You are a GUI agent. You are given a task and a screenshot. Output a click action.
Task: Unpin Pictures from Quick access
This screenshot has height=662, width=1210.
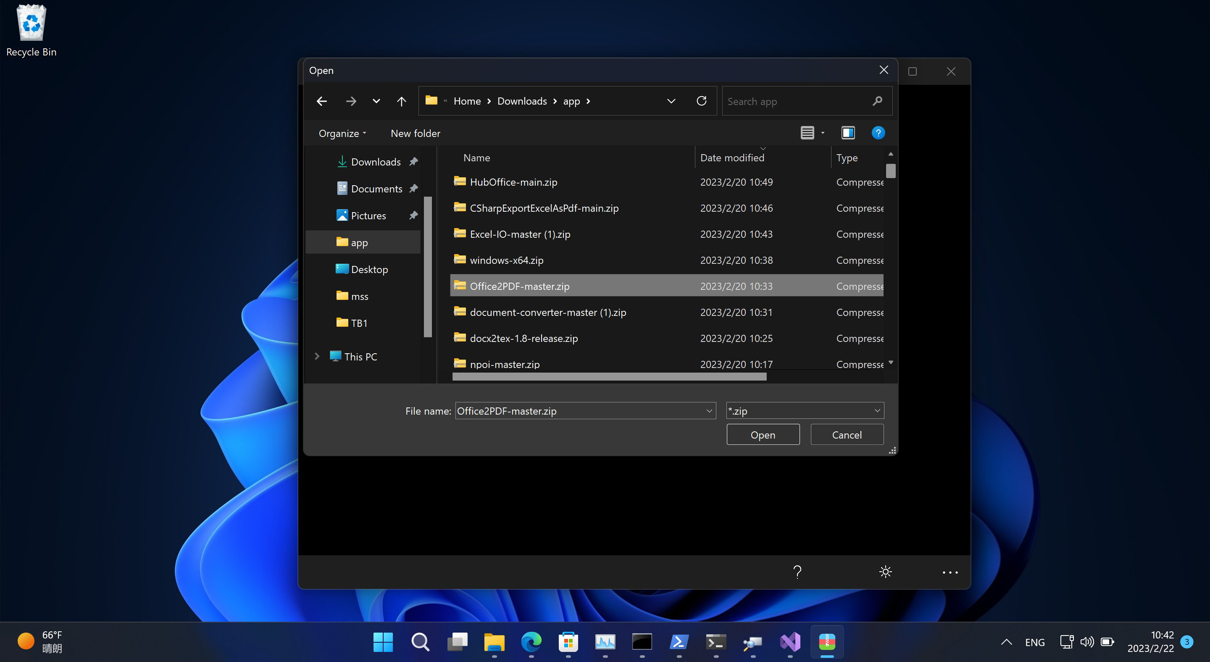[413, 215]
